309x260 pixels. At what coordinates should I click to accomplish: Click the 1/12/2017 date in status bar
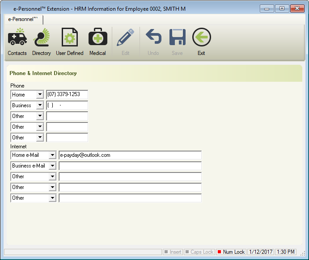click(x=261, y=252)
